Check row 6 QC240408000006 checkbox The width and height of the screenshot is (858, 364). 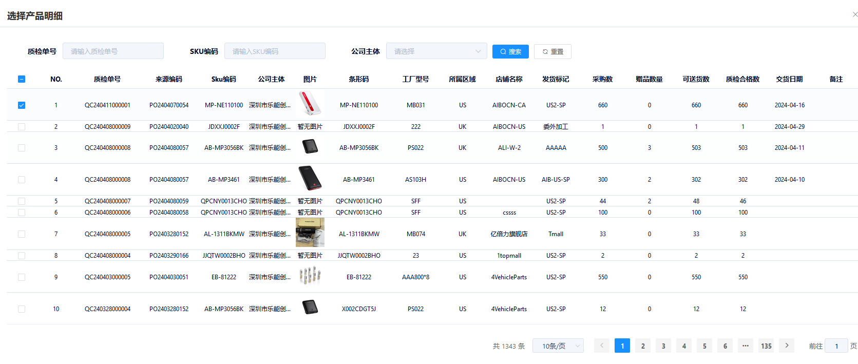pyautogui.click(x=22, y=213)
